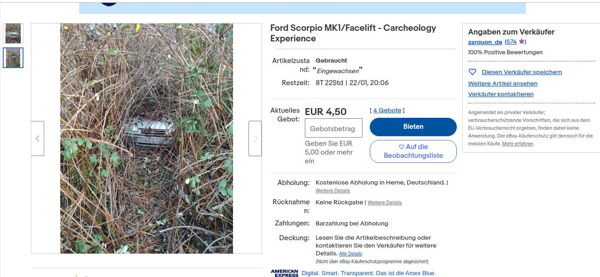Screen dimensions: 600x277
Task: Expand Weitere Details for Abholung
Action: click(x=332, y=190)
